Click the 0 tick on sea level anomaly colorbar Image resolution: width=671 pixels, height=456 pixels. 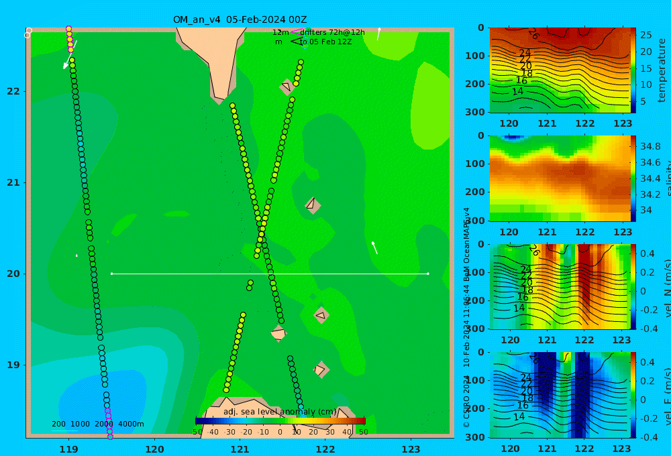(280, 432)
